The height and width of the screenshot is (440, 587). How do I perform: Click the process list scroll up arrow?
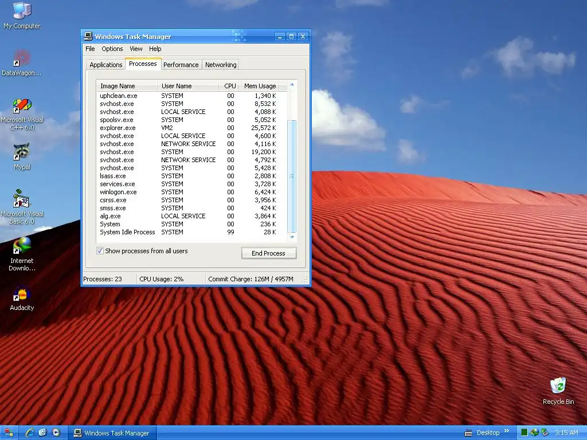coord(292,85)
